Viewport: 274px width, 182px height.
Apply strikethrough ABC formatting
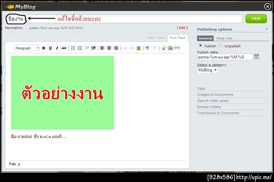[64, 48]
